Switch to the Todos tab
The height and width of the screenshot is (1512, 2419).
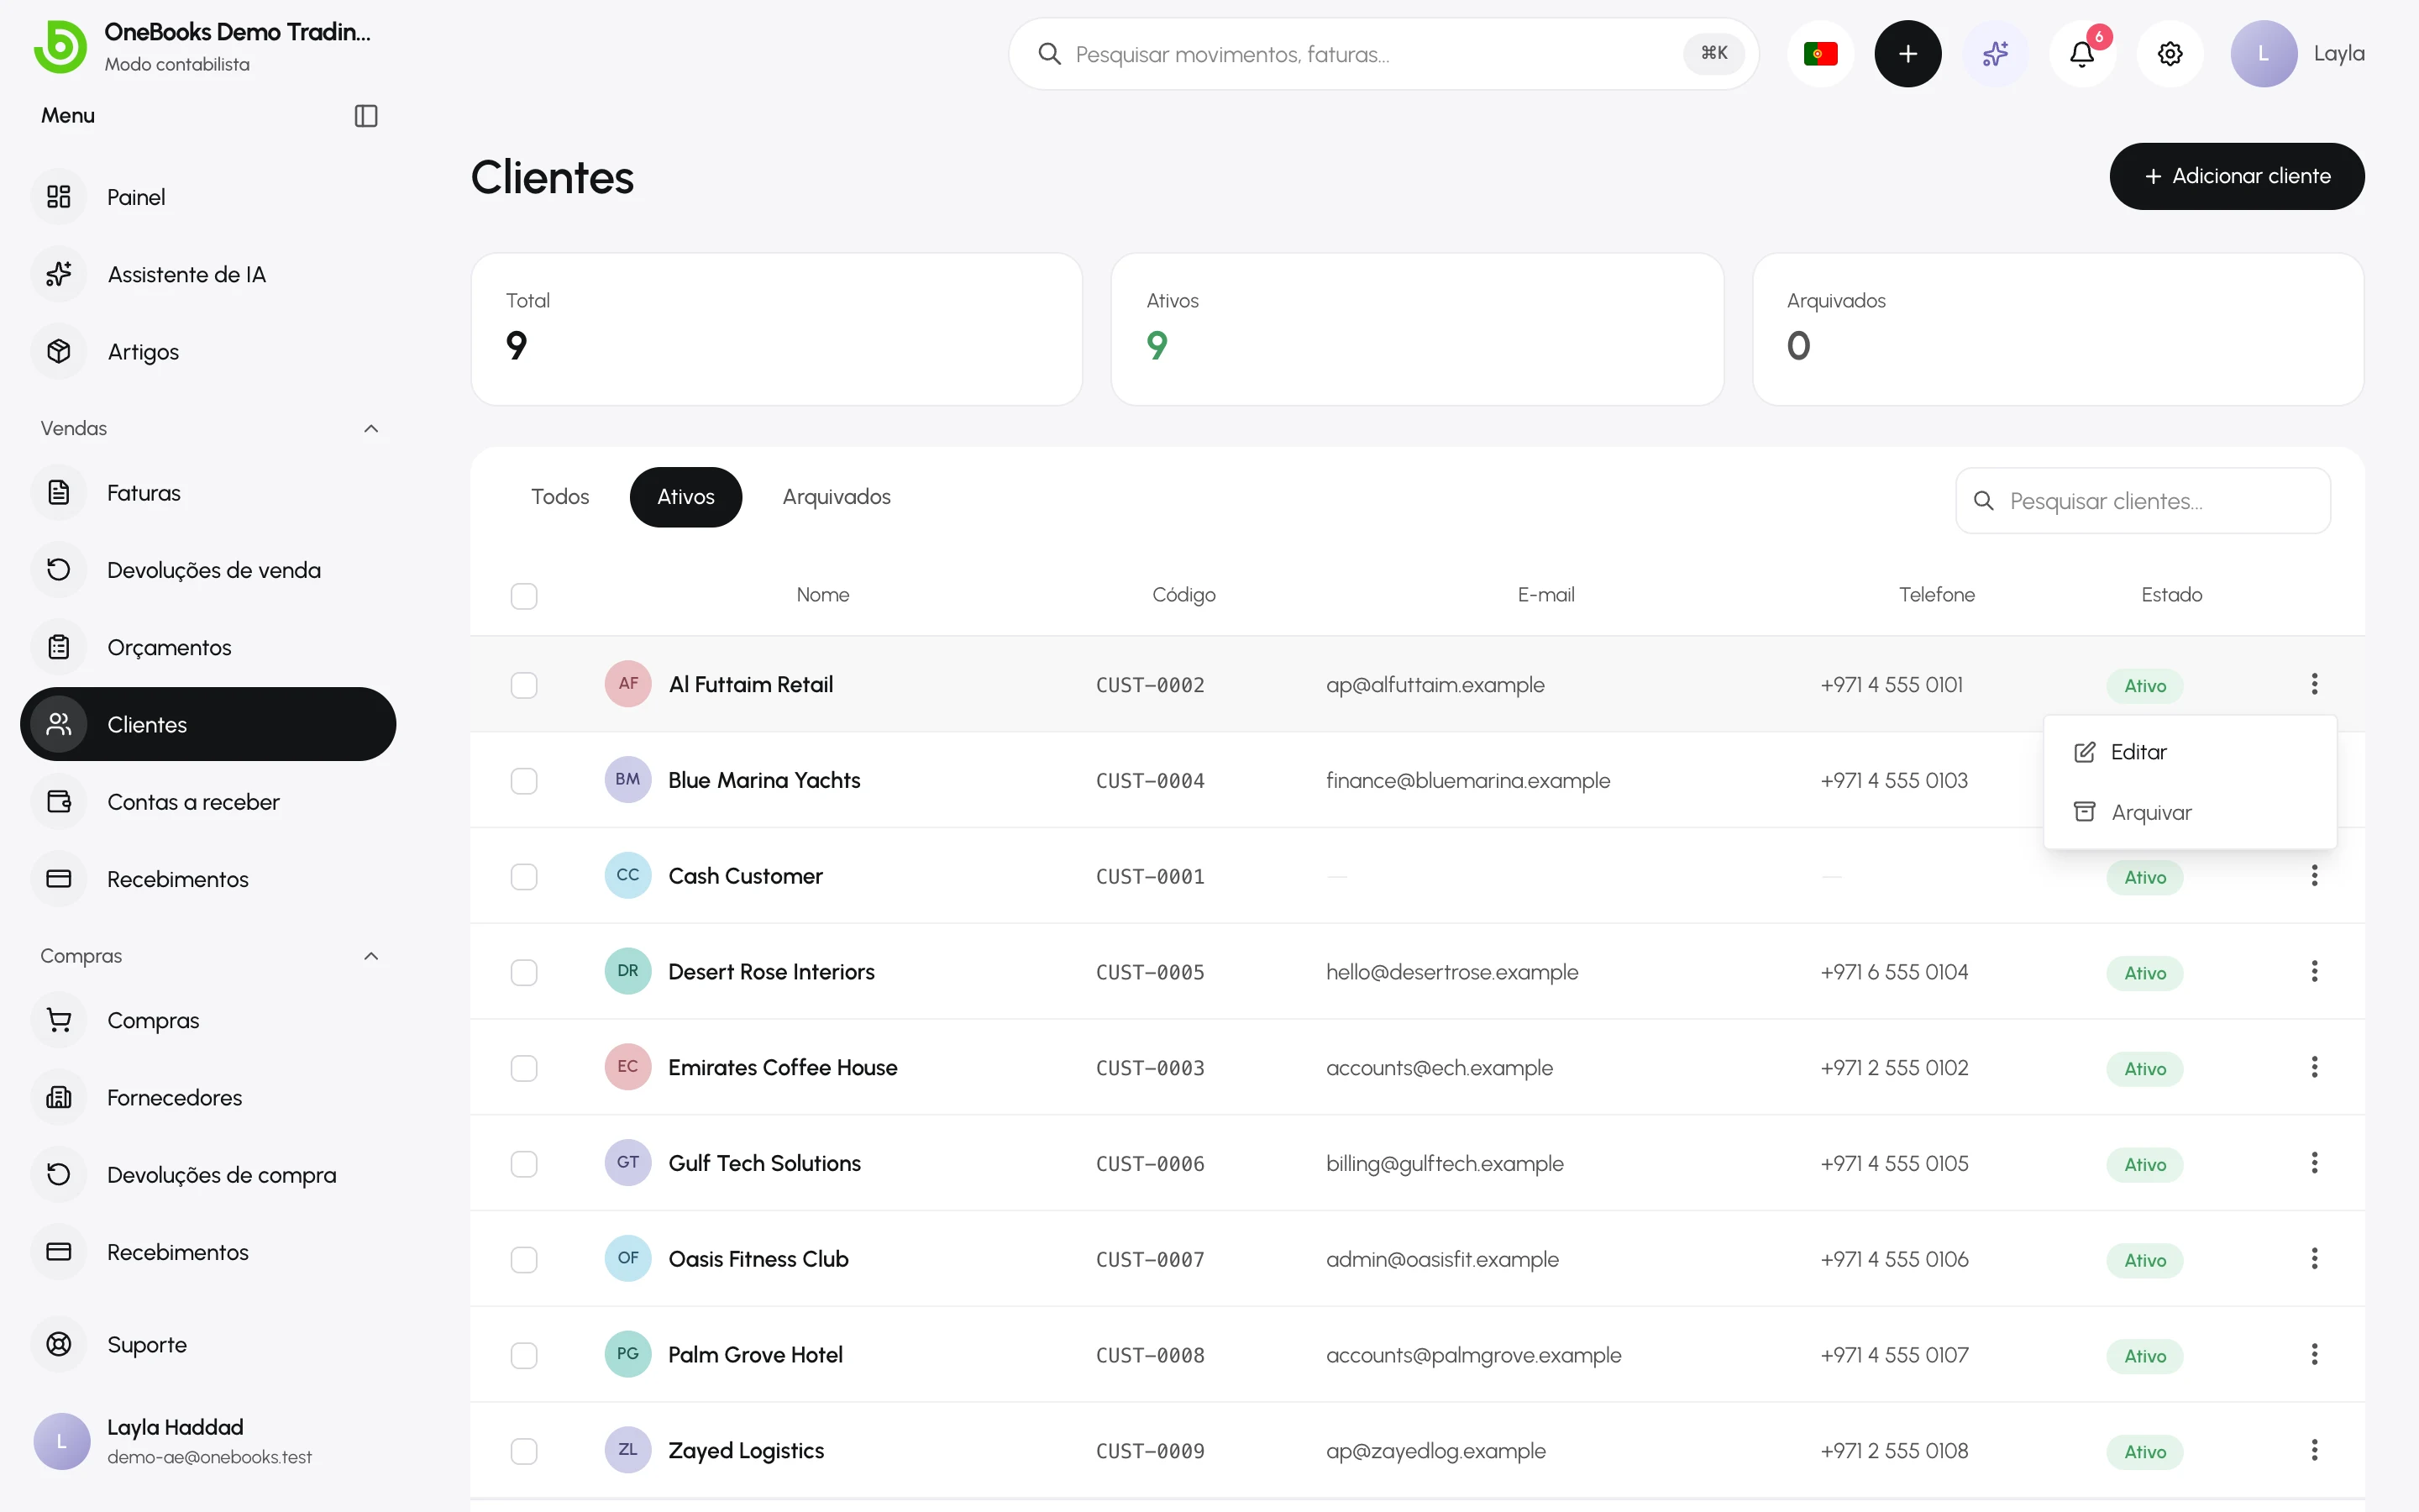(x=559, y=497)
